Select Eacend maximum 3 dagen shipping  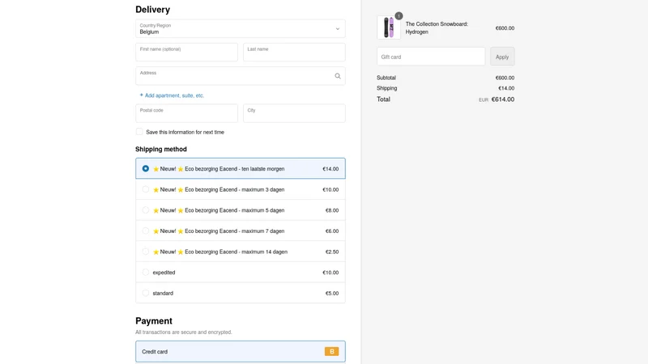[x=241, y=189]
